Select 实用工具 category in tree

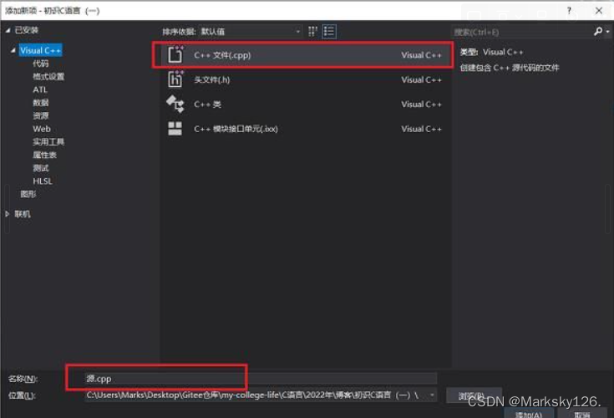[x=48, y=142]
